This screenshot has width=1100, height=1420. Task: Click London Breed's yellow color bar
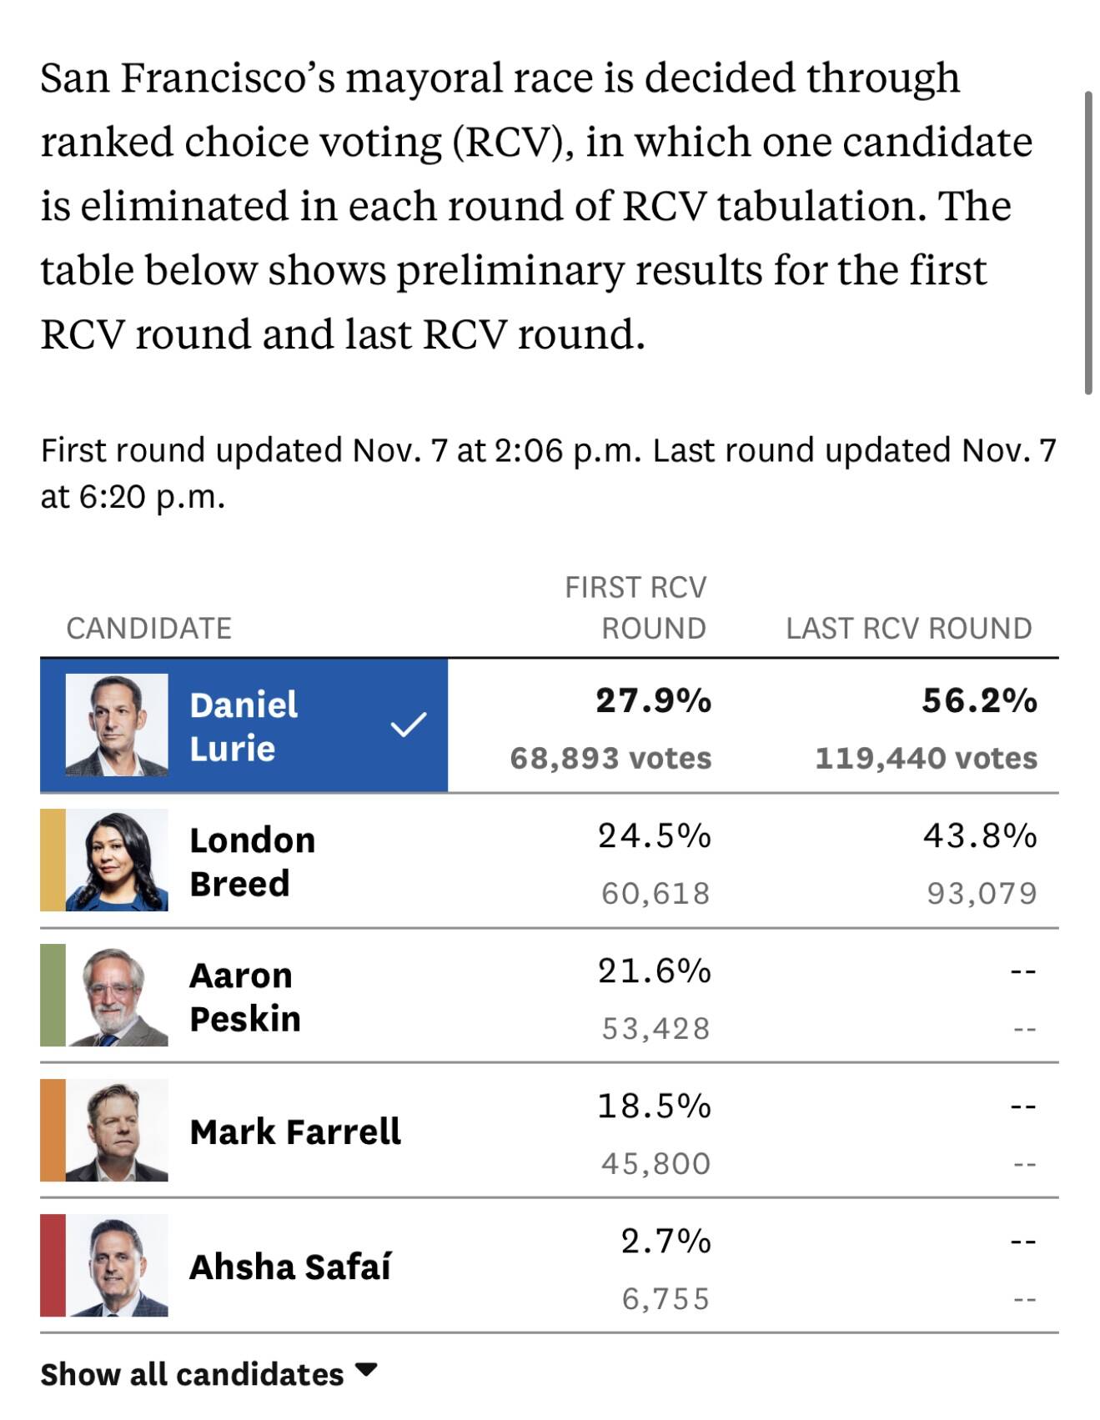(x=53, y=860)
